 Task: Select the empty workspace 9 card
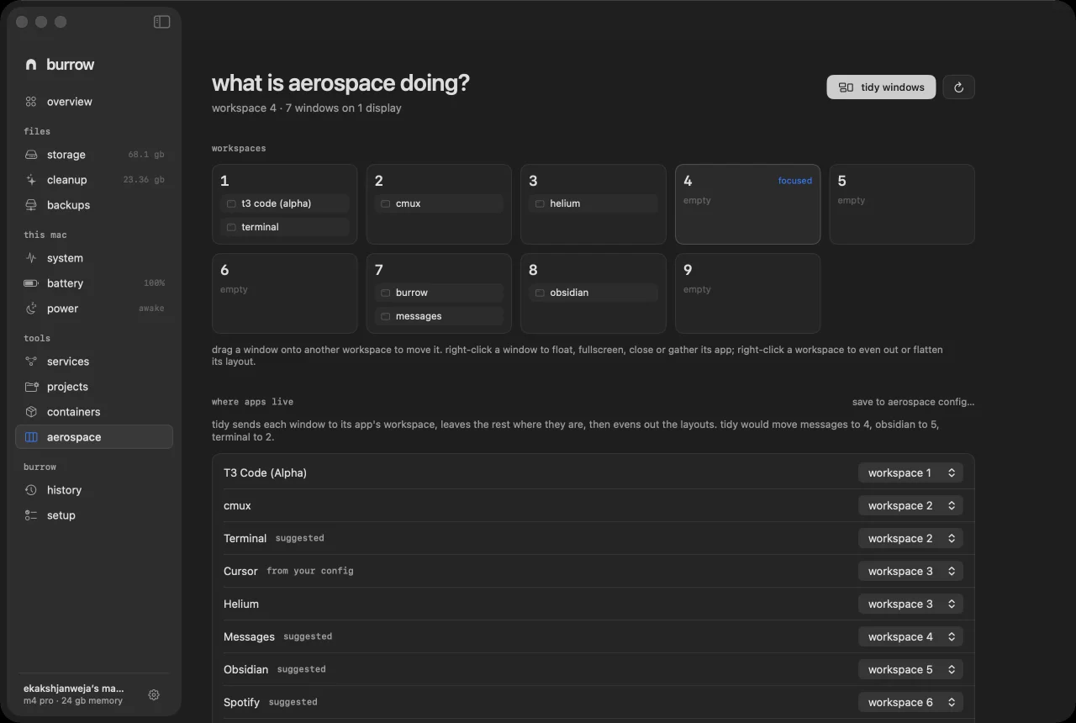click(747, 293)
